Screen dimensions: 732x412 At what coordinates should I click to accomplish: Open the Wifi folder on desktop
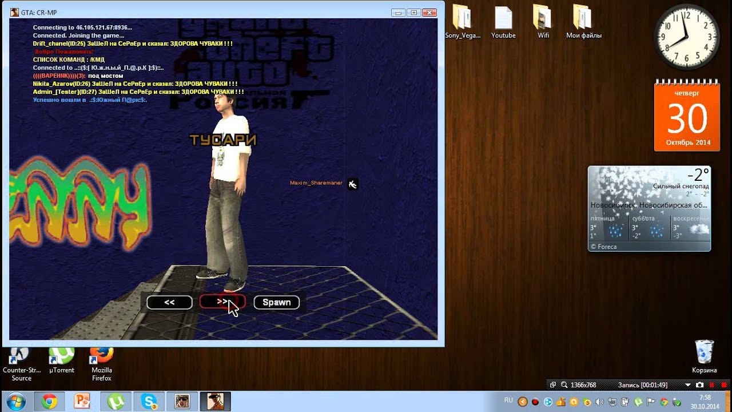tap(543, 22)
